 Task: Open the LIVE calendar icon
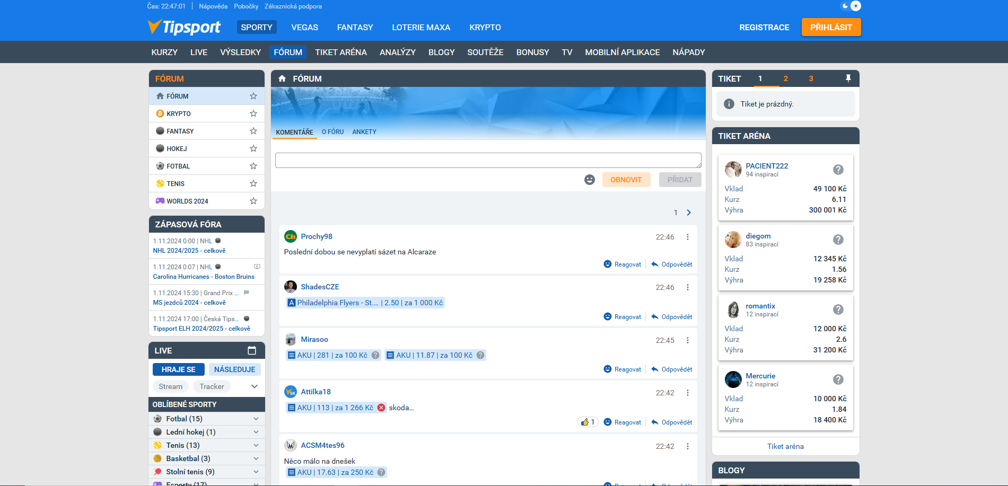pyautogui.click(x=252, y=350)
